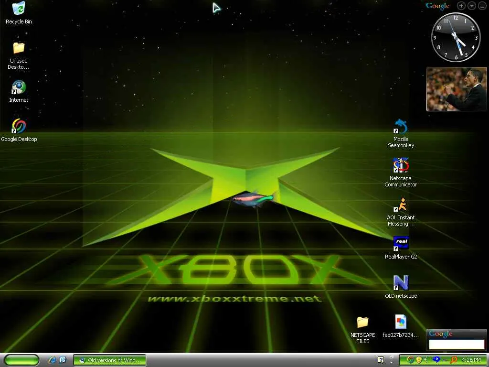Image resolution: width=489 pixels, height=367 pixels.
Task: Click the analog clock gadget
Action: tap(456, 37)
